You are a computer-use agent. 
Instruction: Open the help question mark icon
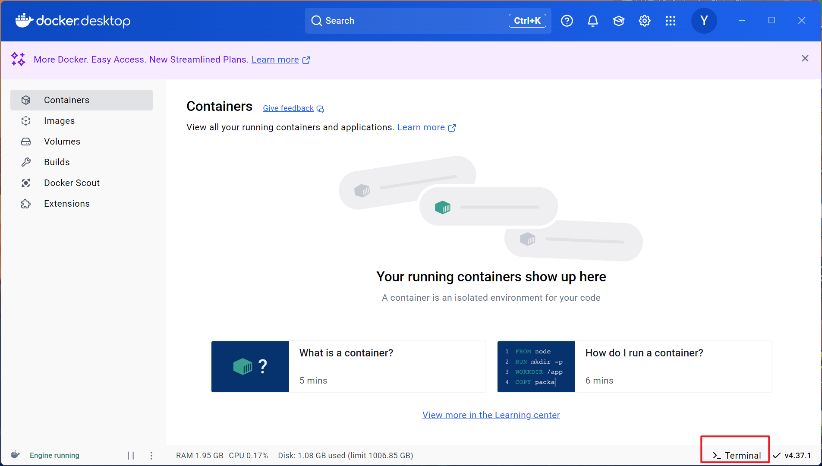point(567,21)
